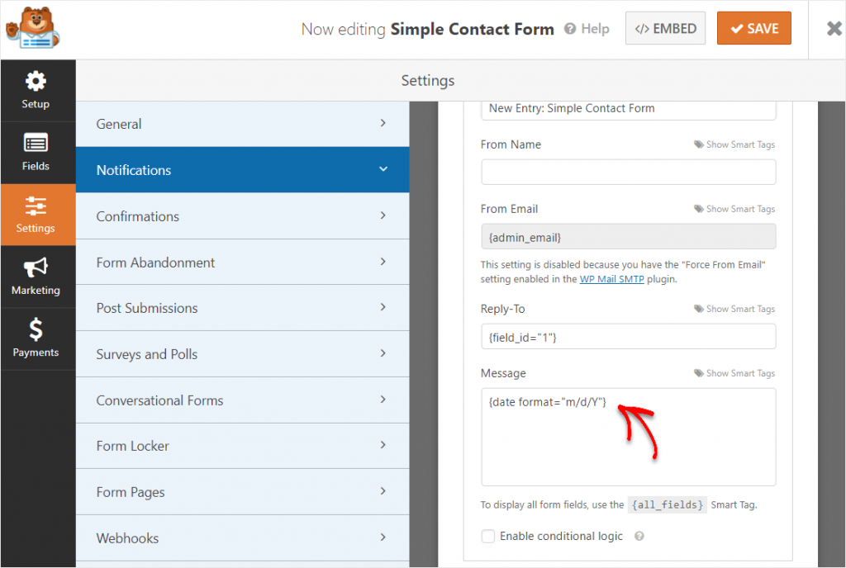The image size is (846, 568).
Task: Open the Webhooks settings
Action: pyautogui.click(x=242, y=538)
